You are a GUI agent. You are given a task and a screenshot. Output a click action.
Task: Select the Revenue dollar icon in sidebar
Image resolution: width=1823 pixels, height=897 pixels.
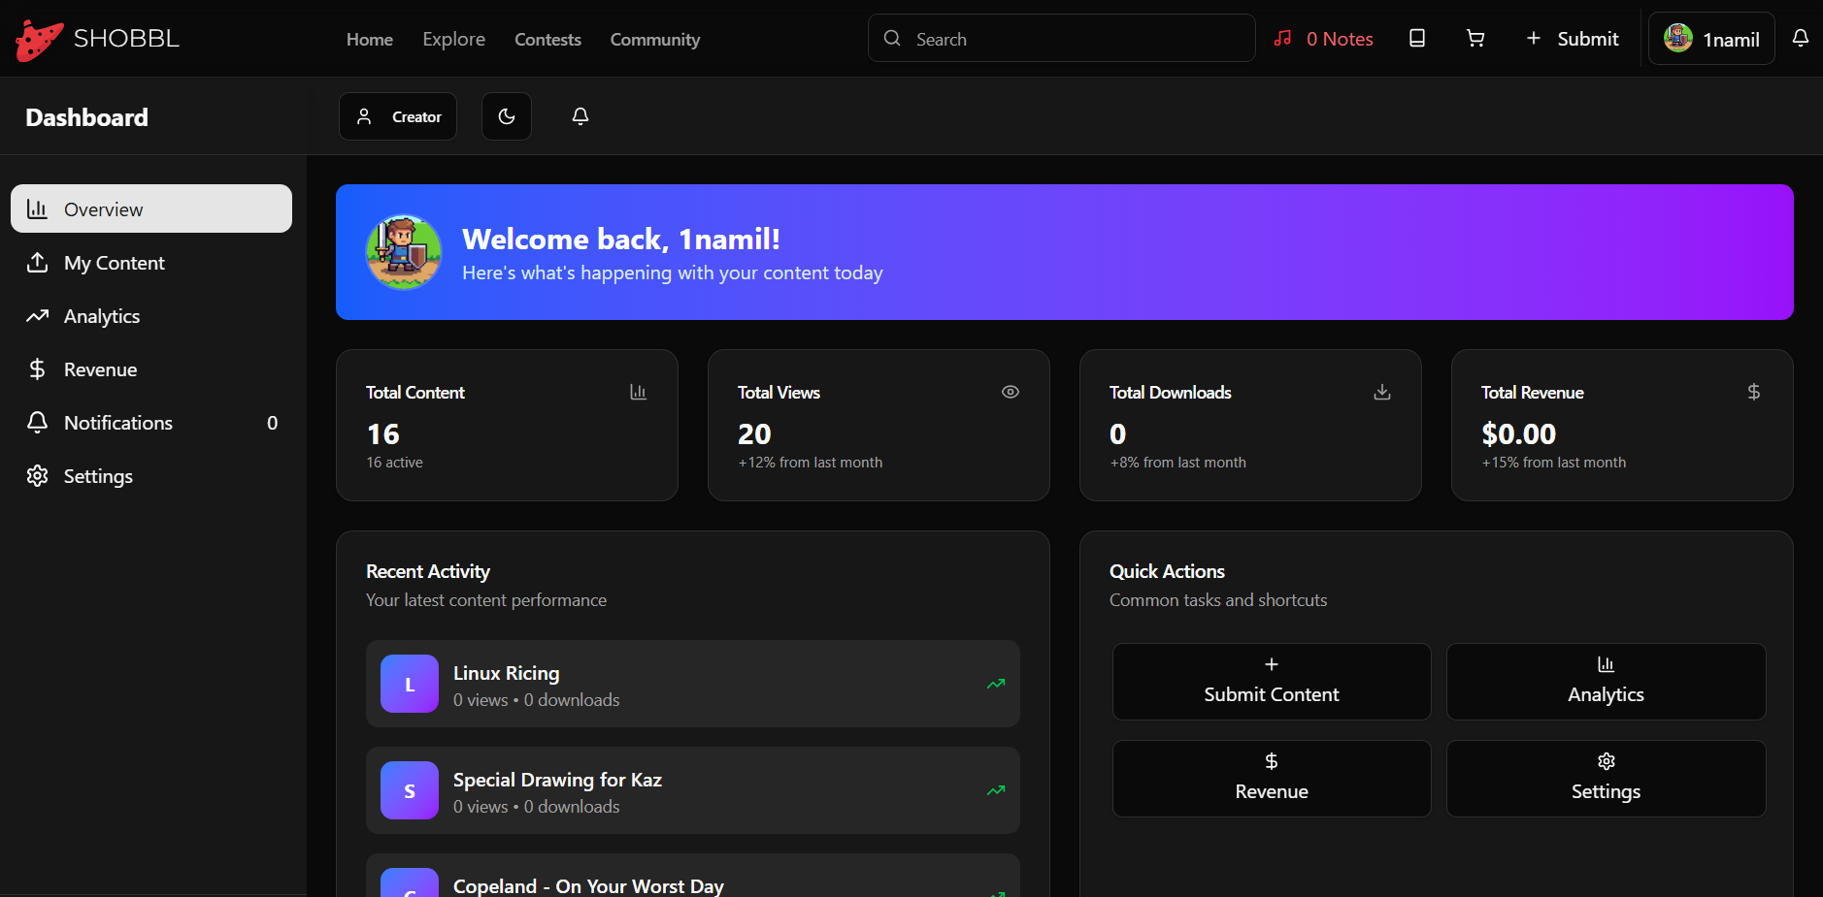point(37,368)
